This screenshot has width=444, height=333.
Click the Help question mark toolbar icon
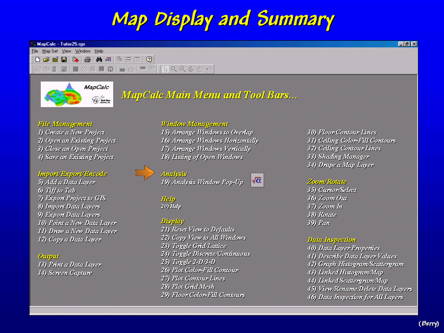(x=149, y=59)
